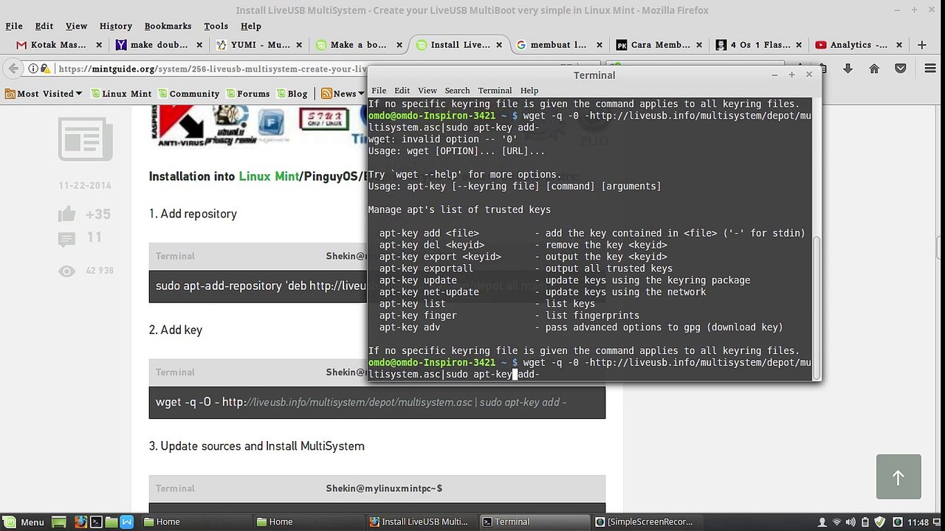
Task: Open Firefox Bookmarks menu
Action: 168,26
